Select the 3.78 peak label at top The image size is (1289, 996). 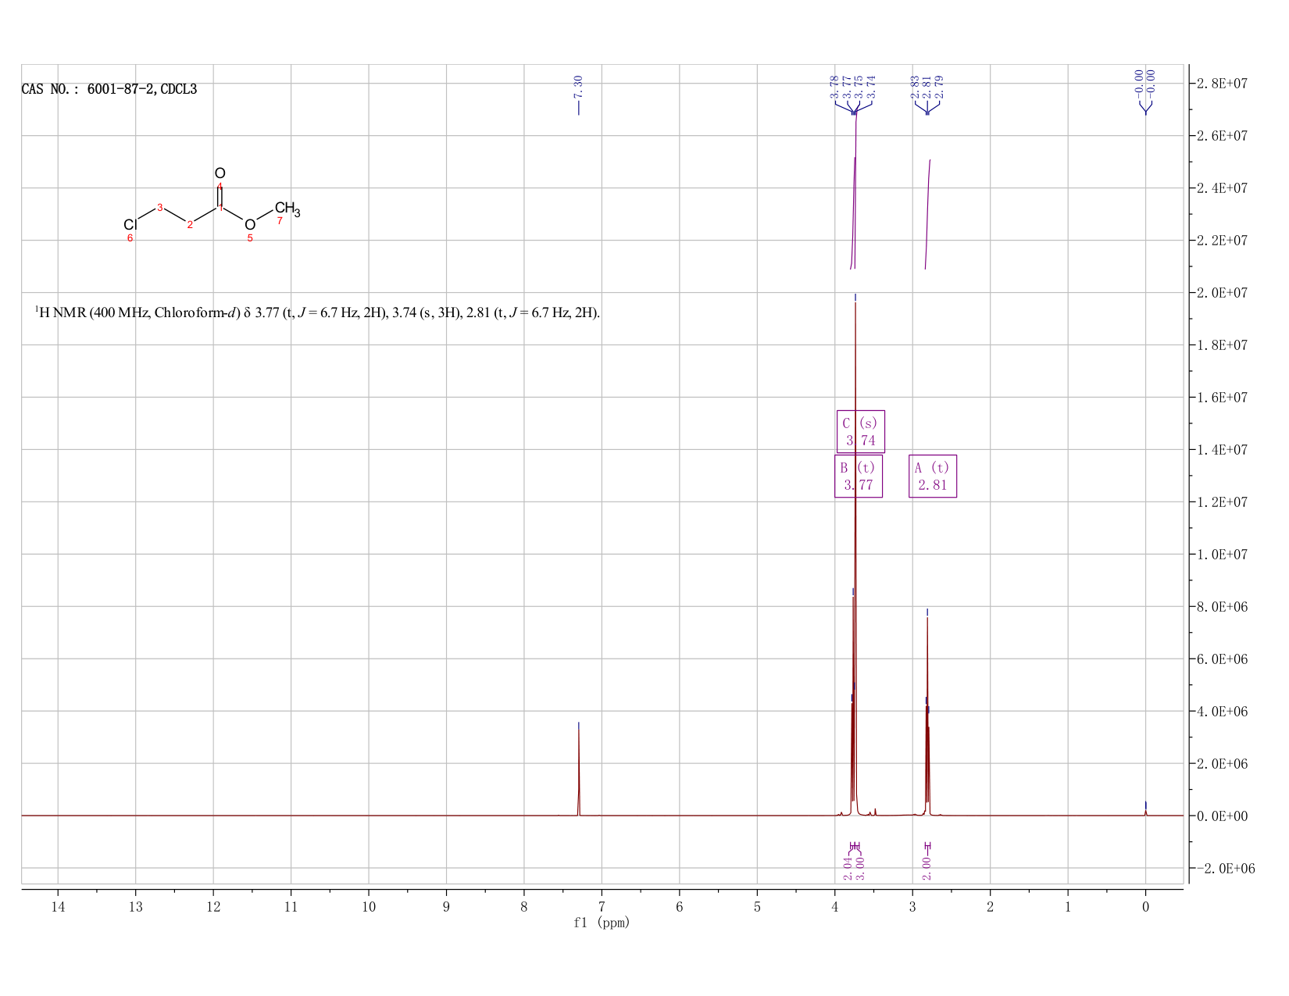point(834,86)
